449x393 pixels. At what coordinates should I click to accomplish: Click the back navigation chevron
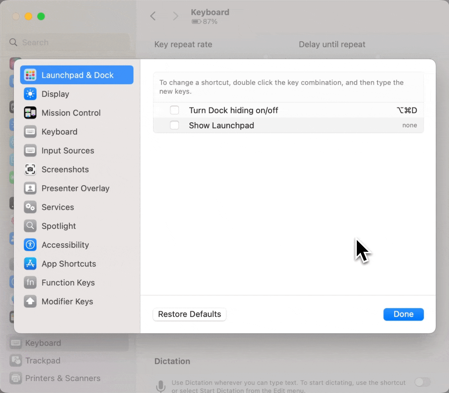(153, 16)
